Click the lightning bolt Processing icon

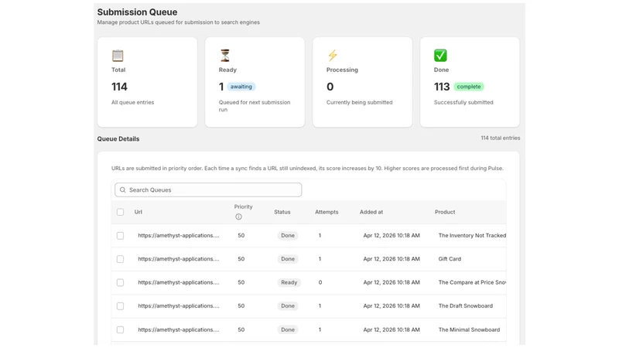tap(333, 56)
